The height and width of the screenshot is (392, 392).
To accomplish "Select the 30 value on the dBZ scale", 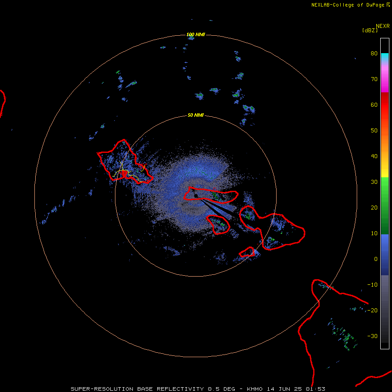I will click(x=374, y=182).
